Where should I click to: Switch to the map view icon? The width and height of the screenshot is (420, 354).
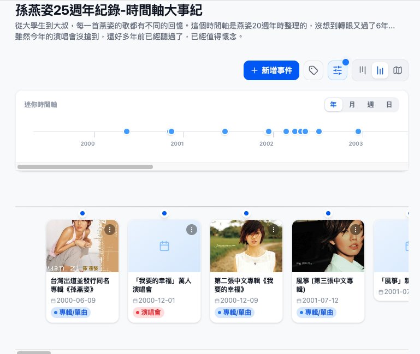click(397, 70)
